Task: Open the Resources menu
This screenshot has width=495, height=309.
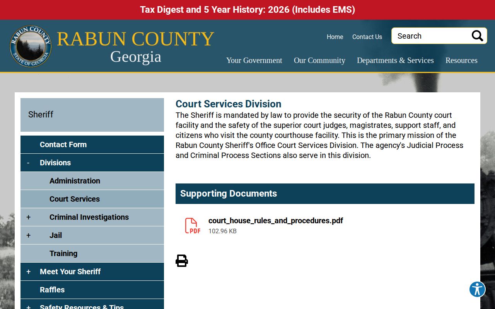Action: coord(461,60)
